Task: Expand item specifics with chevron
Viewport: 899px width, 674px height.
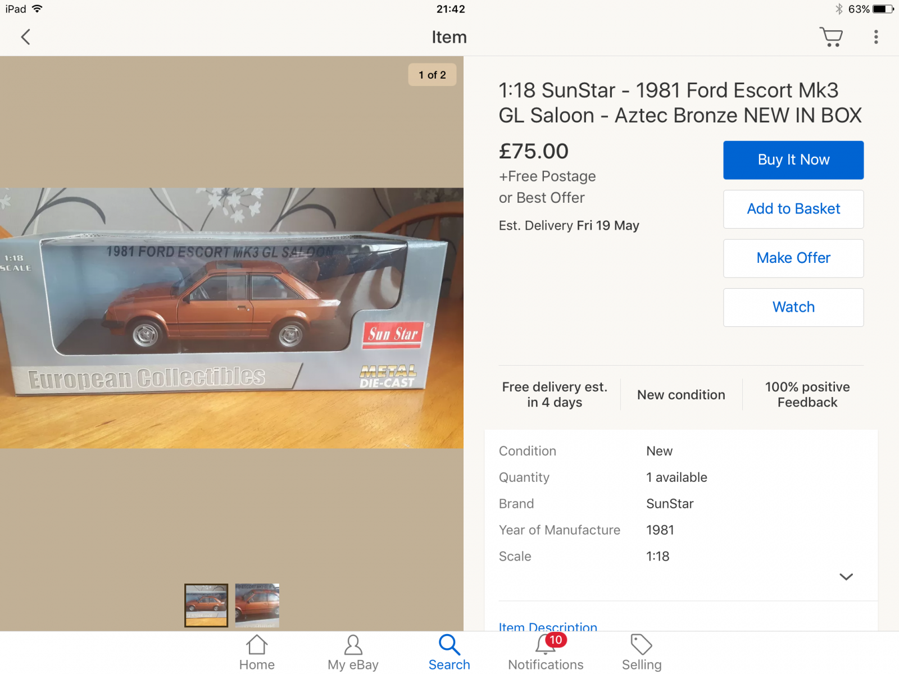Action: coord(846,577)
